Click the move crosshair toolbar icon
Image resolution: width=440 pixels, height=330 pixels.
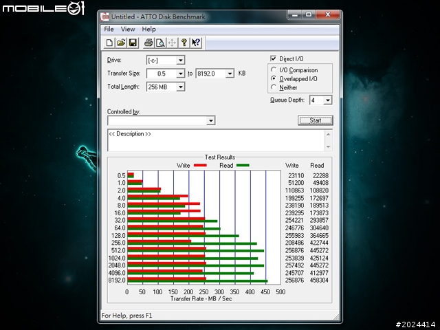[x=172, y=43]
